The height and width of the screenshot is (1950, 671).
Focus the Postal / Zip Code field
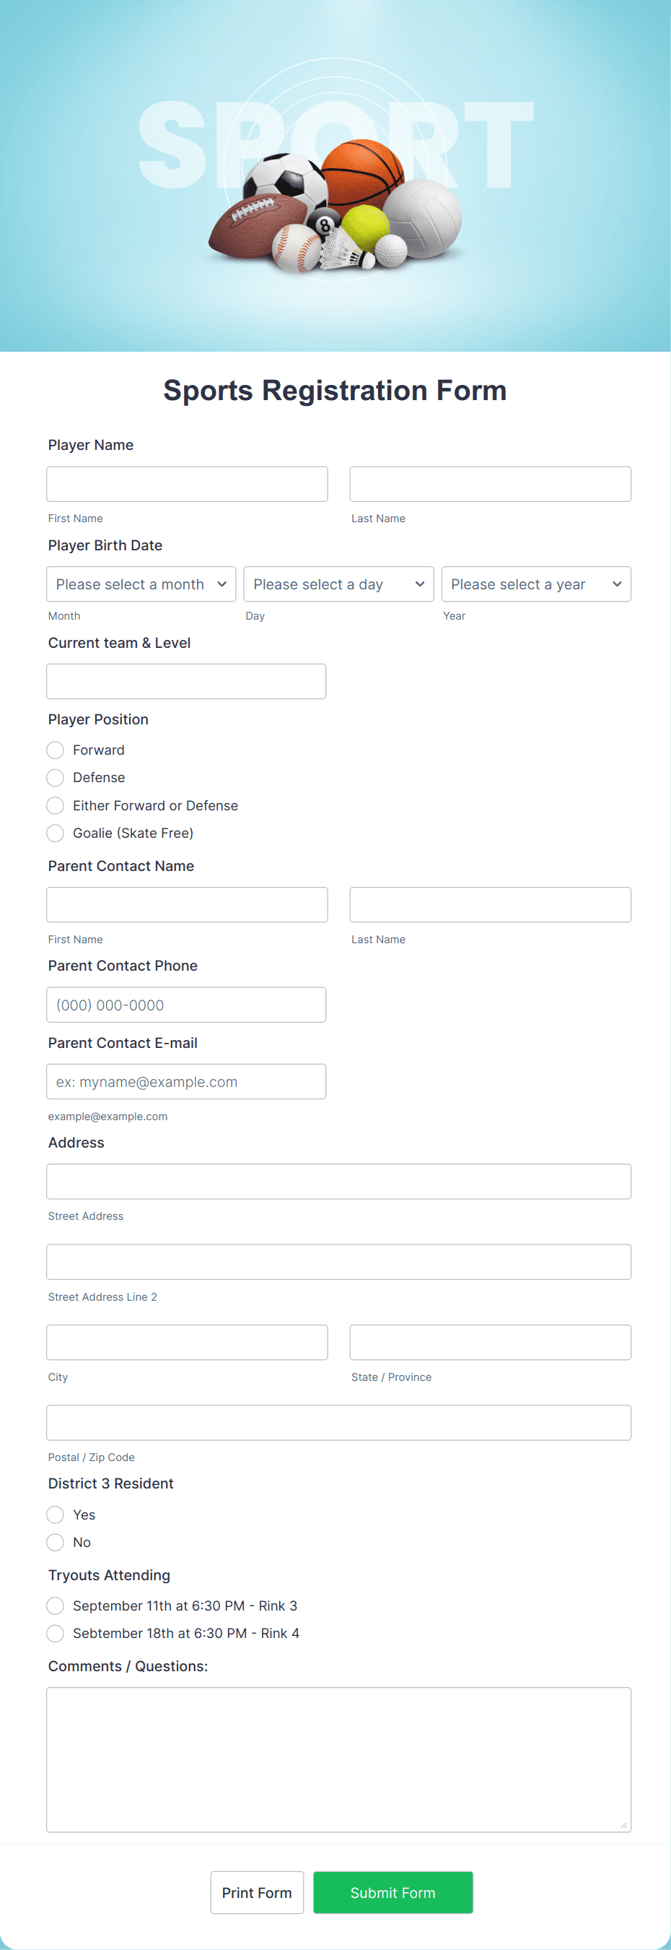[338, 1421]
